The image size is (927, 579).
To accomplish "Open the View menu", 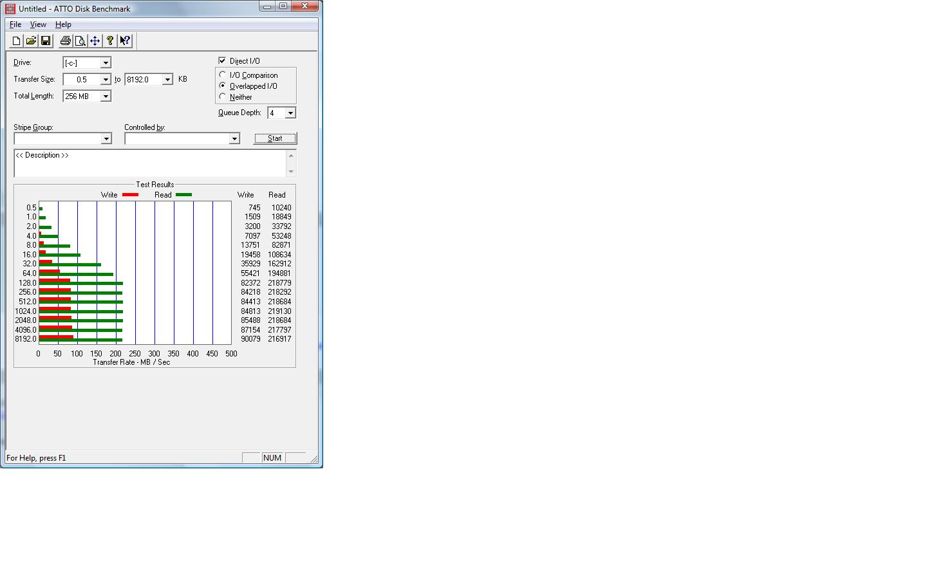I will click(x=38, y=24).
